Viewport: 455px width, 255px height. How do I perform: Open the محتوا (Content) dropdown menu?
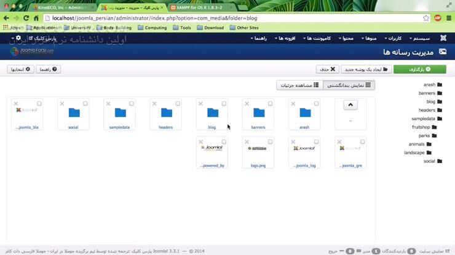[x=346, y=38]
